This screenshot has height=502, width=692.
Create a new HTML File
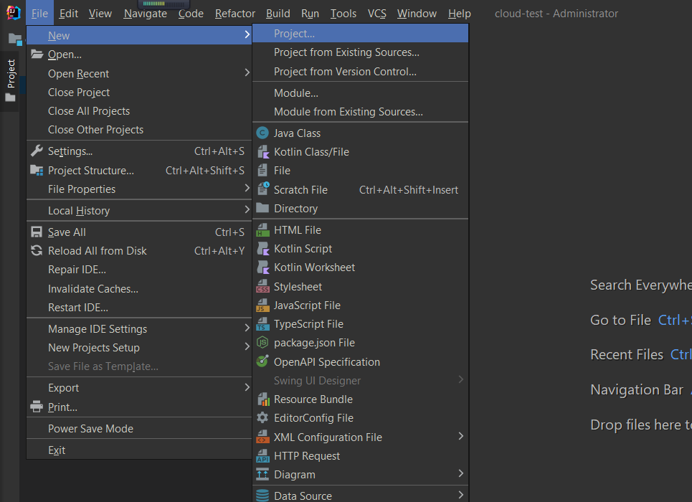(296, 229)
